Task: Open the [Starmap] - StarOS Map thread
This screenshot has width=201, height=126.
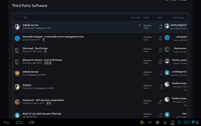Action: (x=35, y=48)
